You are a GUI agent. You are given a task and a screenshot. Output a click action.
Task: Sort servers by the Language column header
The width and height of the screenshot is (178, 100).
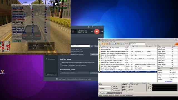151,46
